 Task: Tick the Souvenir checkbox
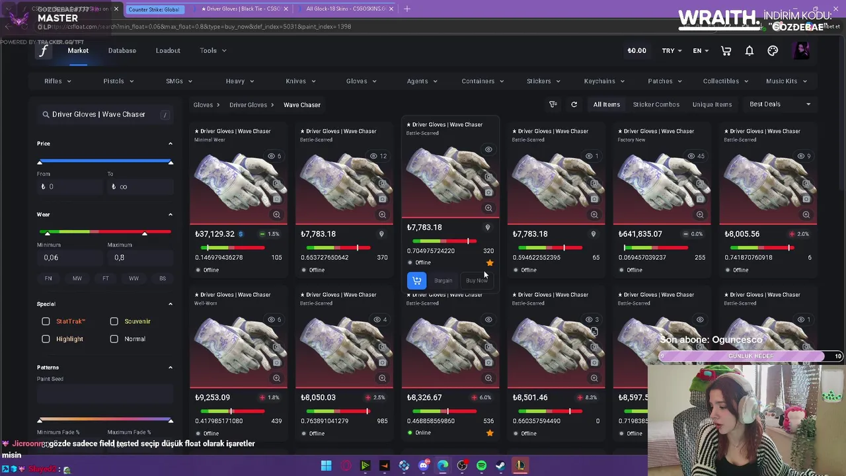[114, 321]
